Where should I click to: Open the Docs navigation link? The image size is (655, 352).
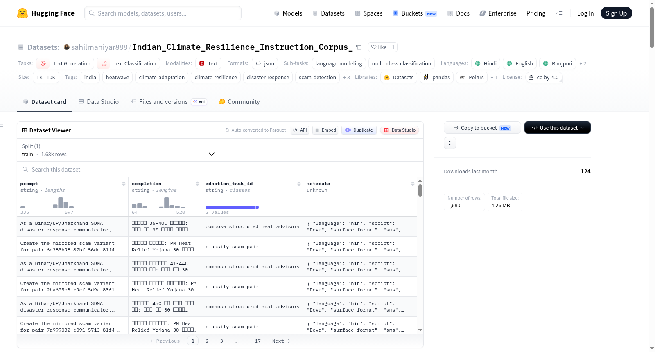(458, 13)
